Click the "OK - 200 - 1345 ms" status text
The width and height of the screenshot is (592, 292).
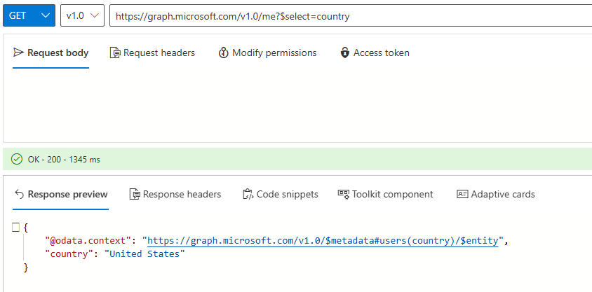click(x=64, y=160)
